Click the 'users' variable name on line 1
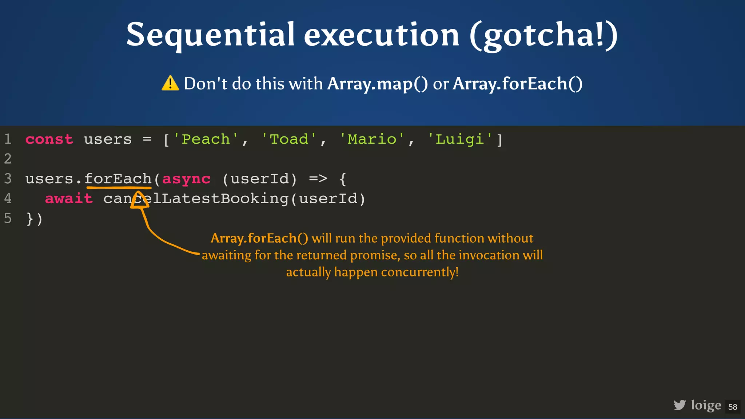 click(108, 140)
